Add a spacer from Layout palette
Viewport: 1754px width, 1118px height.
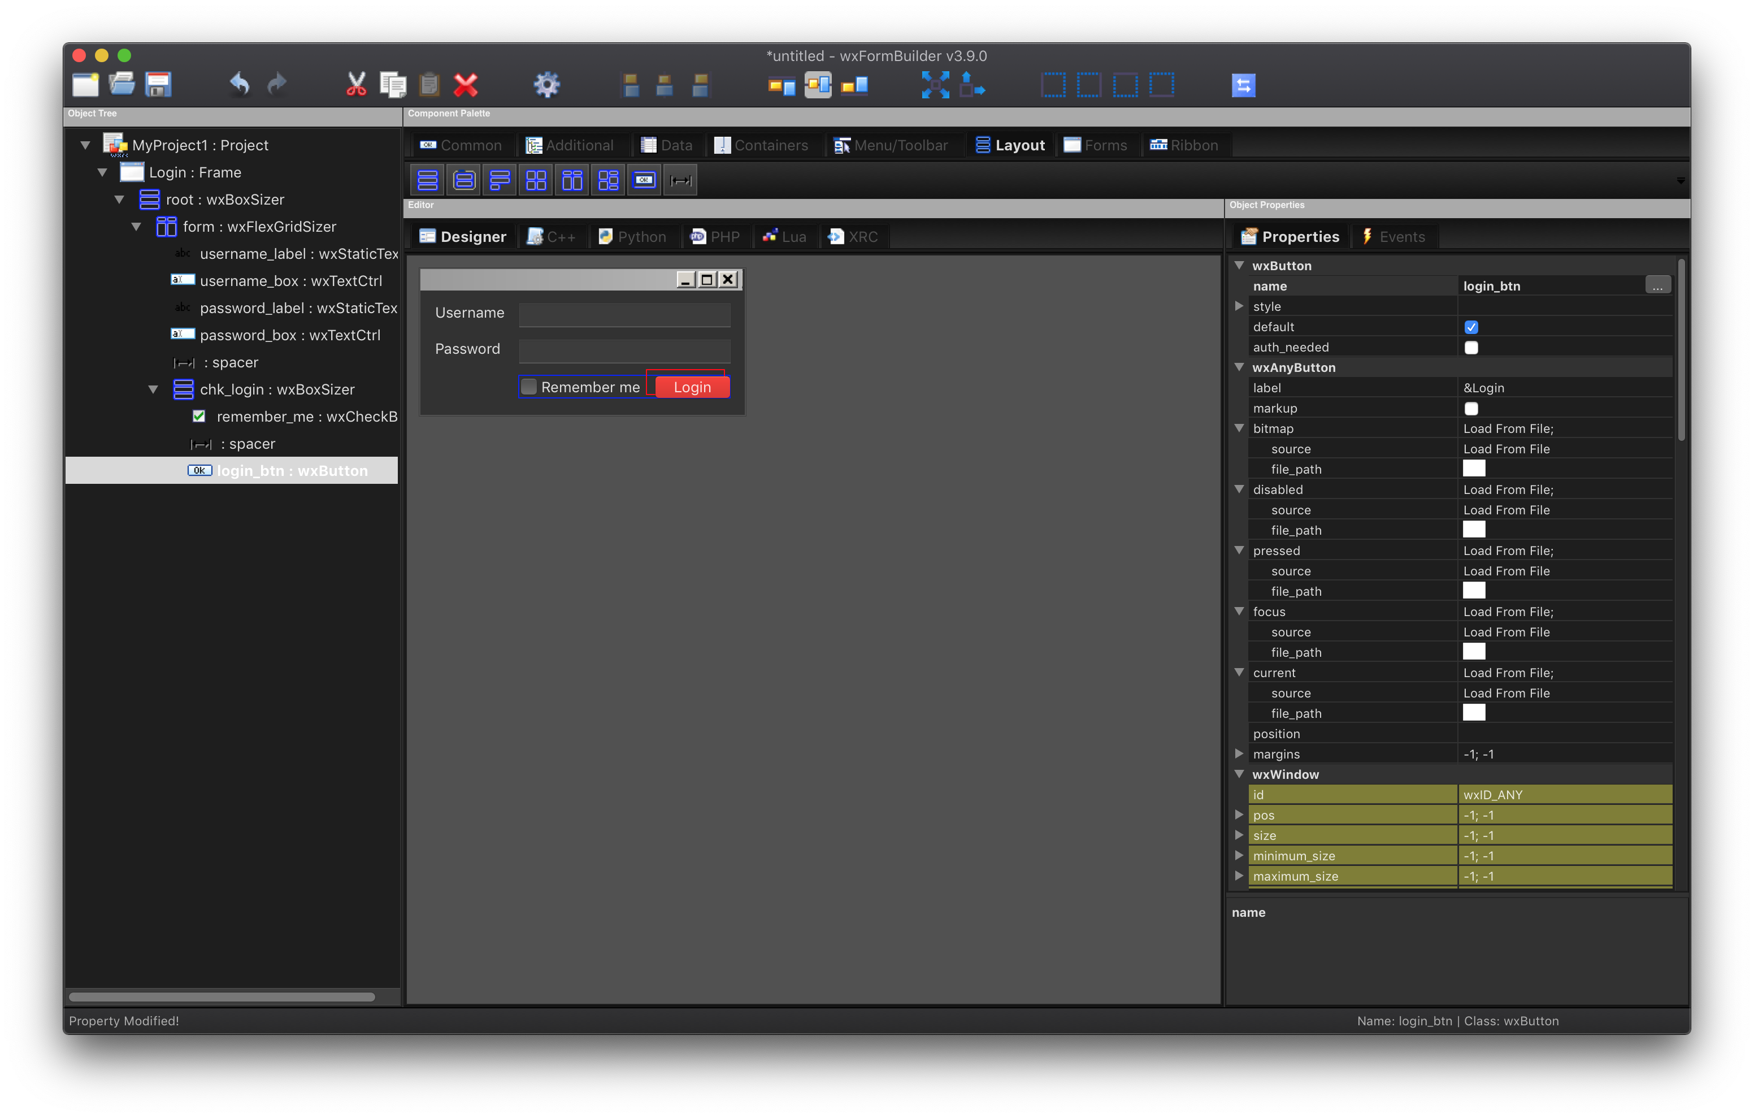680,180
